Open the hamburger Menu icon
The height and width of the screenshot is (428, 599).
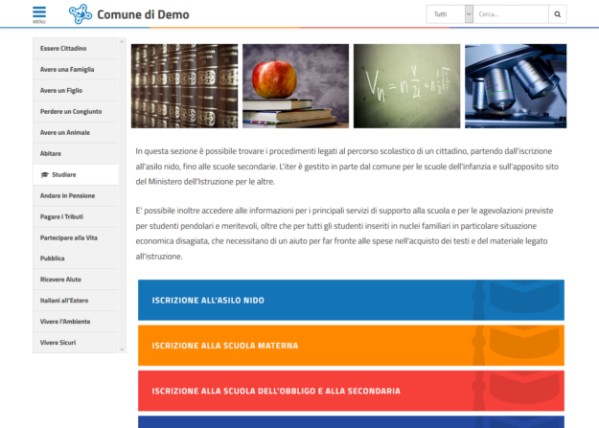coord(38,13)
